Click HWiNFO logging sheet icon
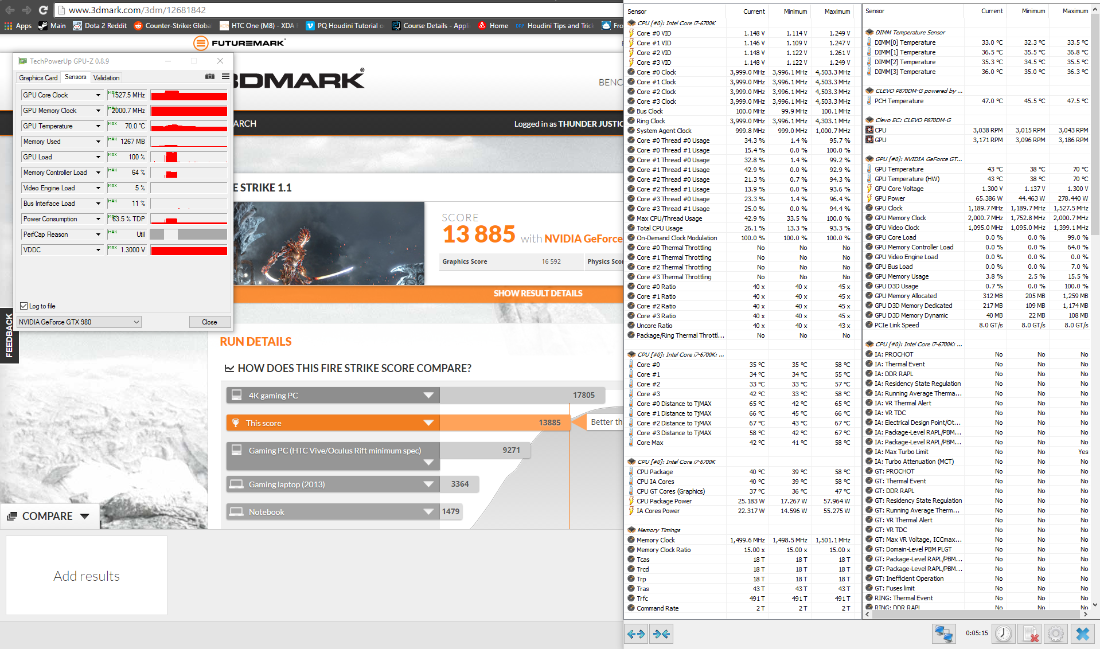This screenshot has height=649, width=1100. 1030,634
